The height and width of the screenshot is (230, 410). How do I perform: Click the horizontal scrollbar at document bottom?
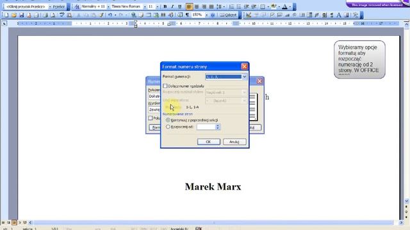(214, 222)
